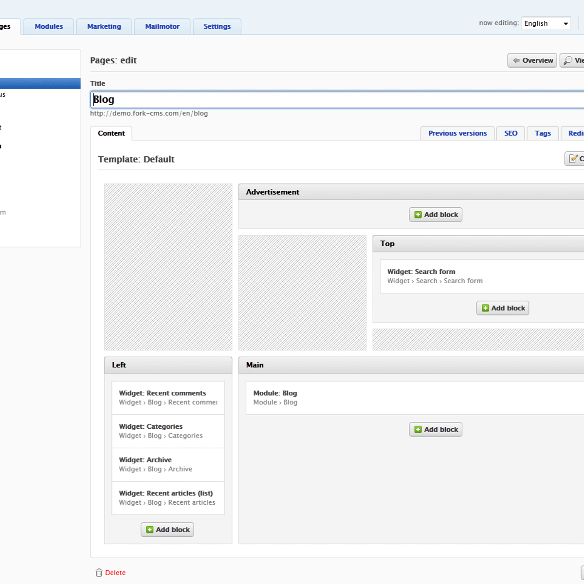Click the Overview button label
Screen dimensions: 584x584
tap(538, 60)
